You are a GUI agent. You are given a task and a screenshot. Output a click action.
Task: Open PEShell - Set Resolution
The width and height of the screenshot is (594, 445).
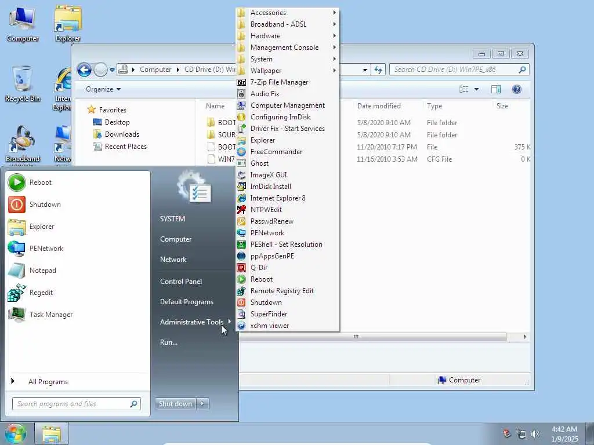pos(287,245)
